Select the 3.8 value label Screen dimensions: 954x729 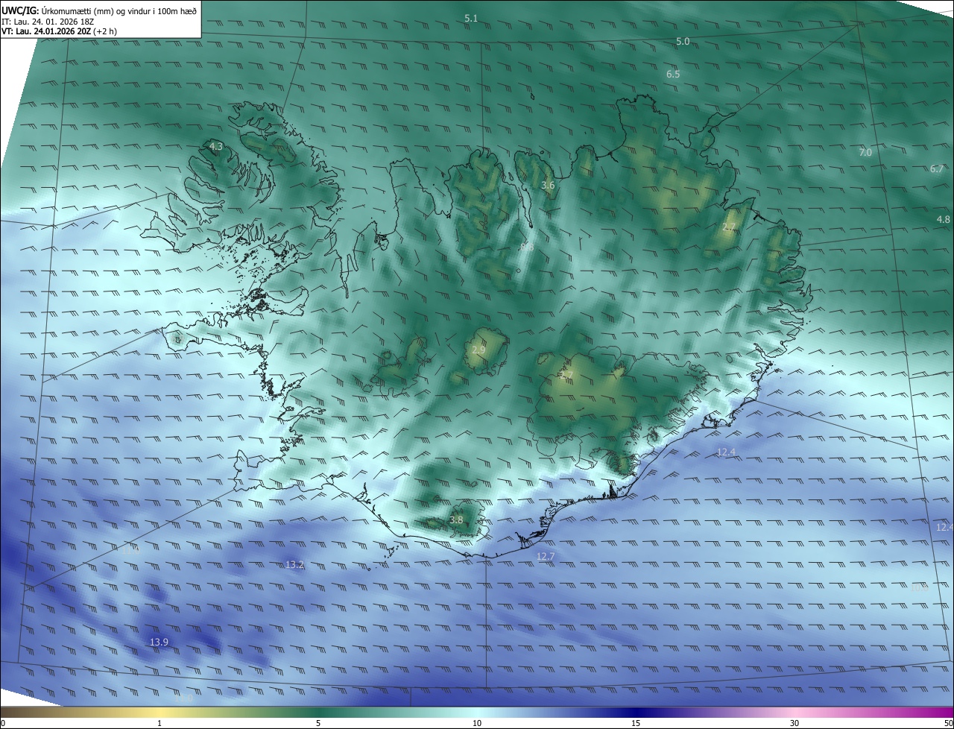pos(457,520)
